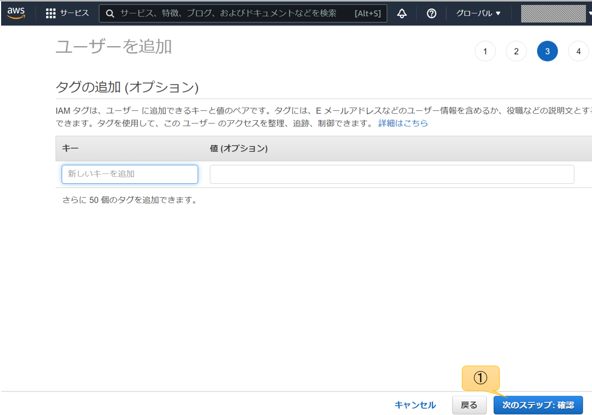View the current step 3 indicator
Image resolution: width=592 pixels, height=415 pixels.
(547, 51)
